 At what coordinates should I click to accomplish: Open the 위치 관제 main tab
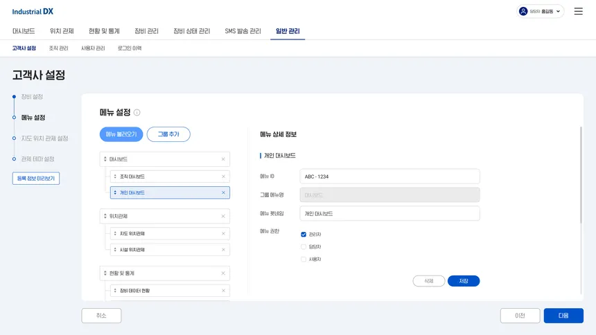(62, 31)
